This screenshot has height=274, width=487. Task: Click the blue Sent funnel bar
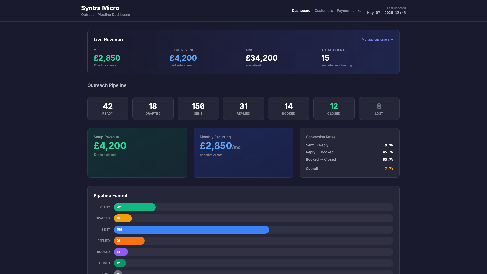click(x=192, y=230)
